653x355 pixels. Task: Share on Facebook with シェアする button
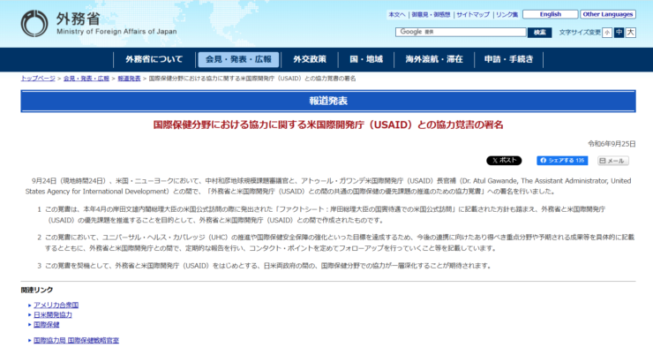pyautogui.click(x=562, y=161)
